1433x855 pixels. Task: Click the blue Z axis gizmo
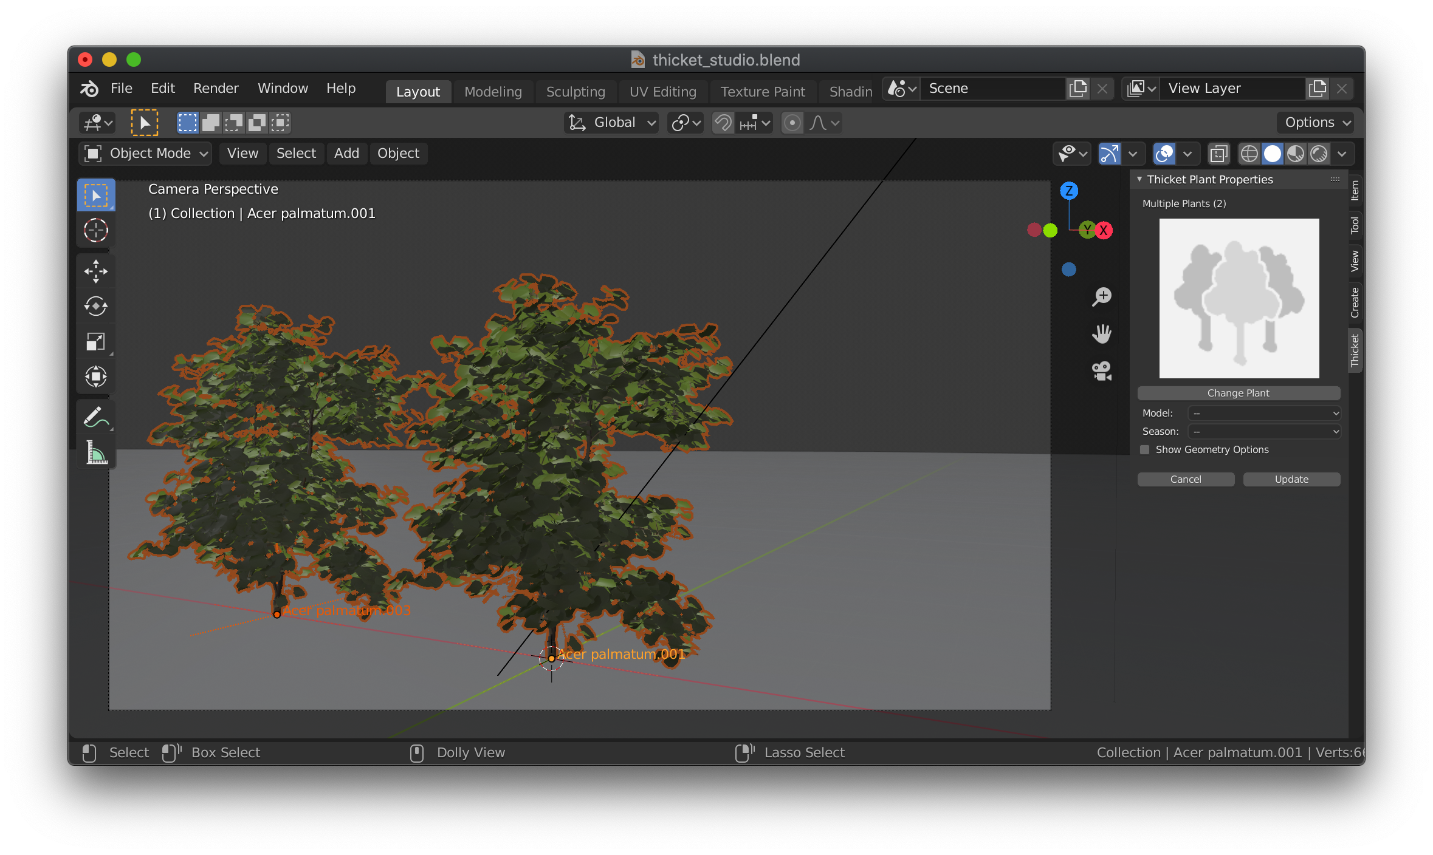(1069, 191)
